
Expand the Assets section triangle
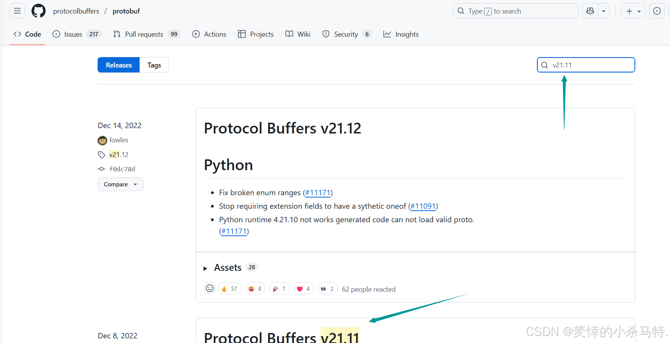pyautogui.click(x=206, y=268)
